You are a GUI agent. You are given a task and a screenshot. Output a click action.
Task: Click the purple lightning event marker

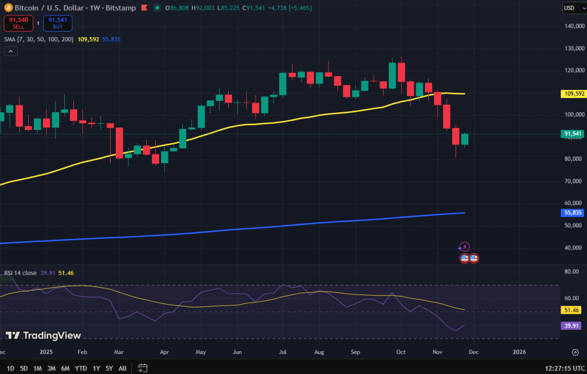click(465, 247)
